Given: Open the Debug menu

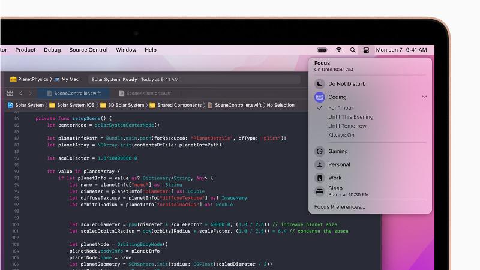Looking at the screenshot, I should (x=52, y=50).
